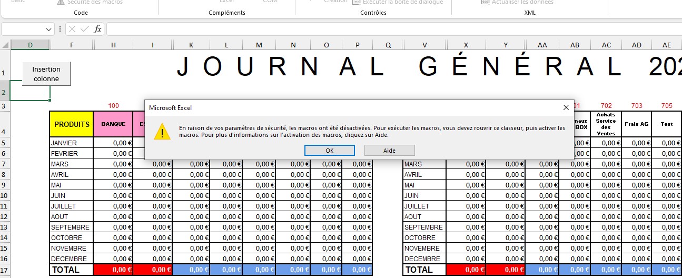Click the yellow warning triangle icon
Image resolution: width=682 pixels, height=278 pixels.
162,132
